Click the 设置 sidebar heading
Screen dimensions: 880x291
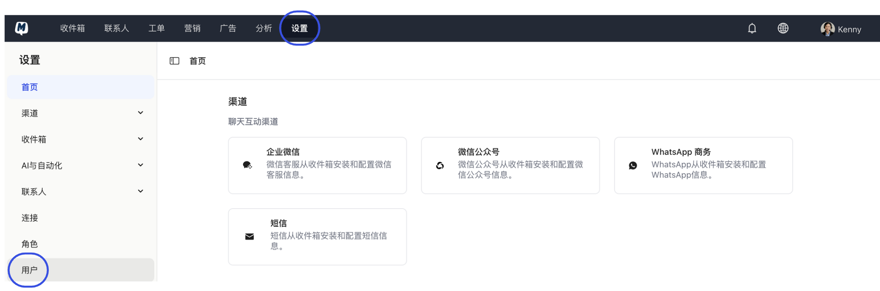pos(30,60)
